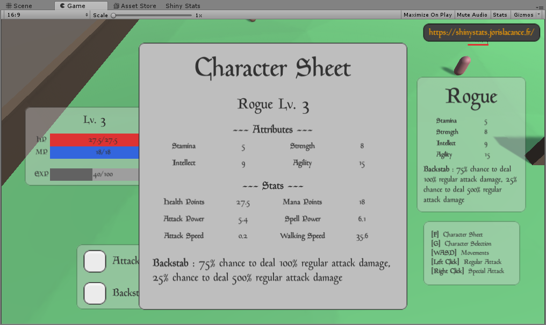Switch to the Scene tab
The image size is (546, 325).
point(19,6)
